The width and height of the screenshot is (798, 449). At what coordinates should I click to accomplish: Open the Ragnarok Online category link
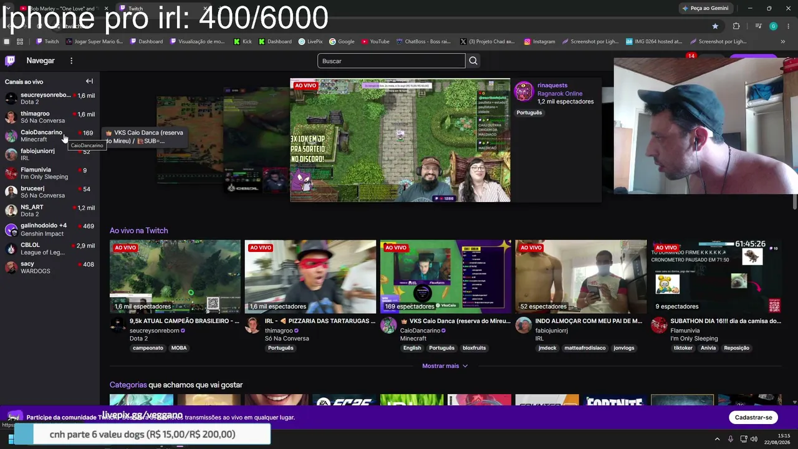560,94
